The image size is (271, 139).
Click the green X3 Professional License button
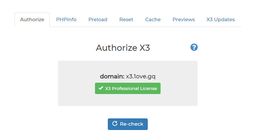pyautogui.click(x=128, y=89)
